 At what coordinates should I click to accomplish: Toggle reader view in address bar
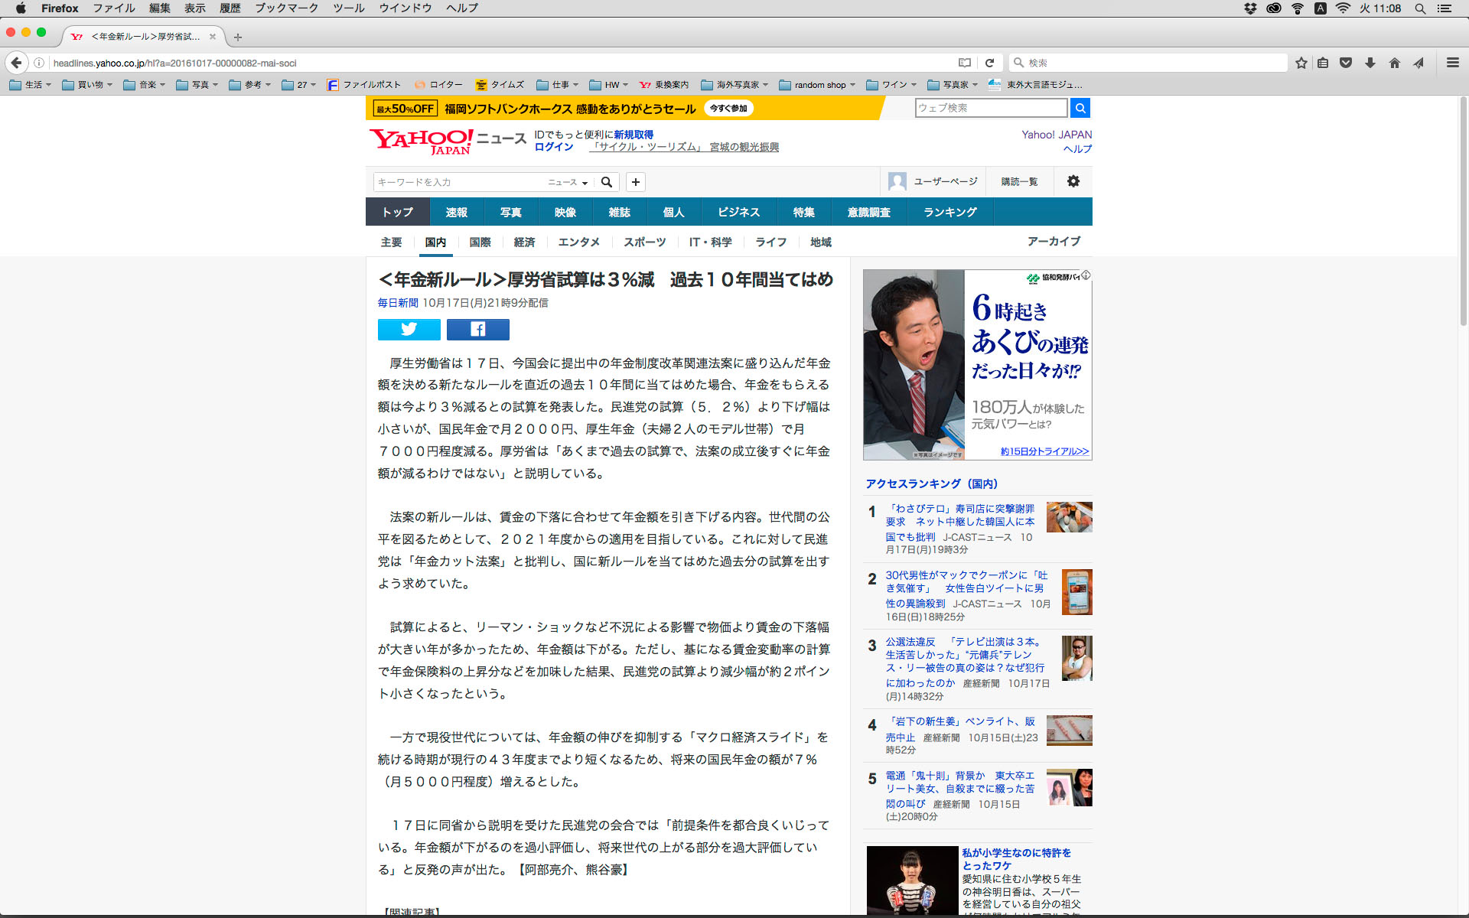pos(965,63)
